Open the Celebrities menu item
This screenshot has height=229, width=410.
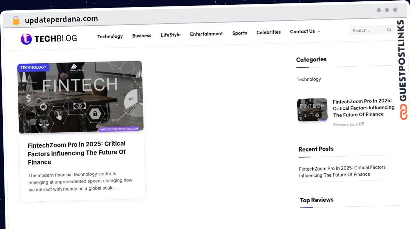click(269, 32)
